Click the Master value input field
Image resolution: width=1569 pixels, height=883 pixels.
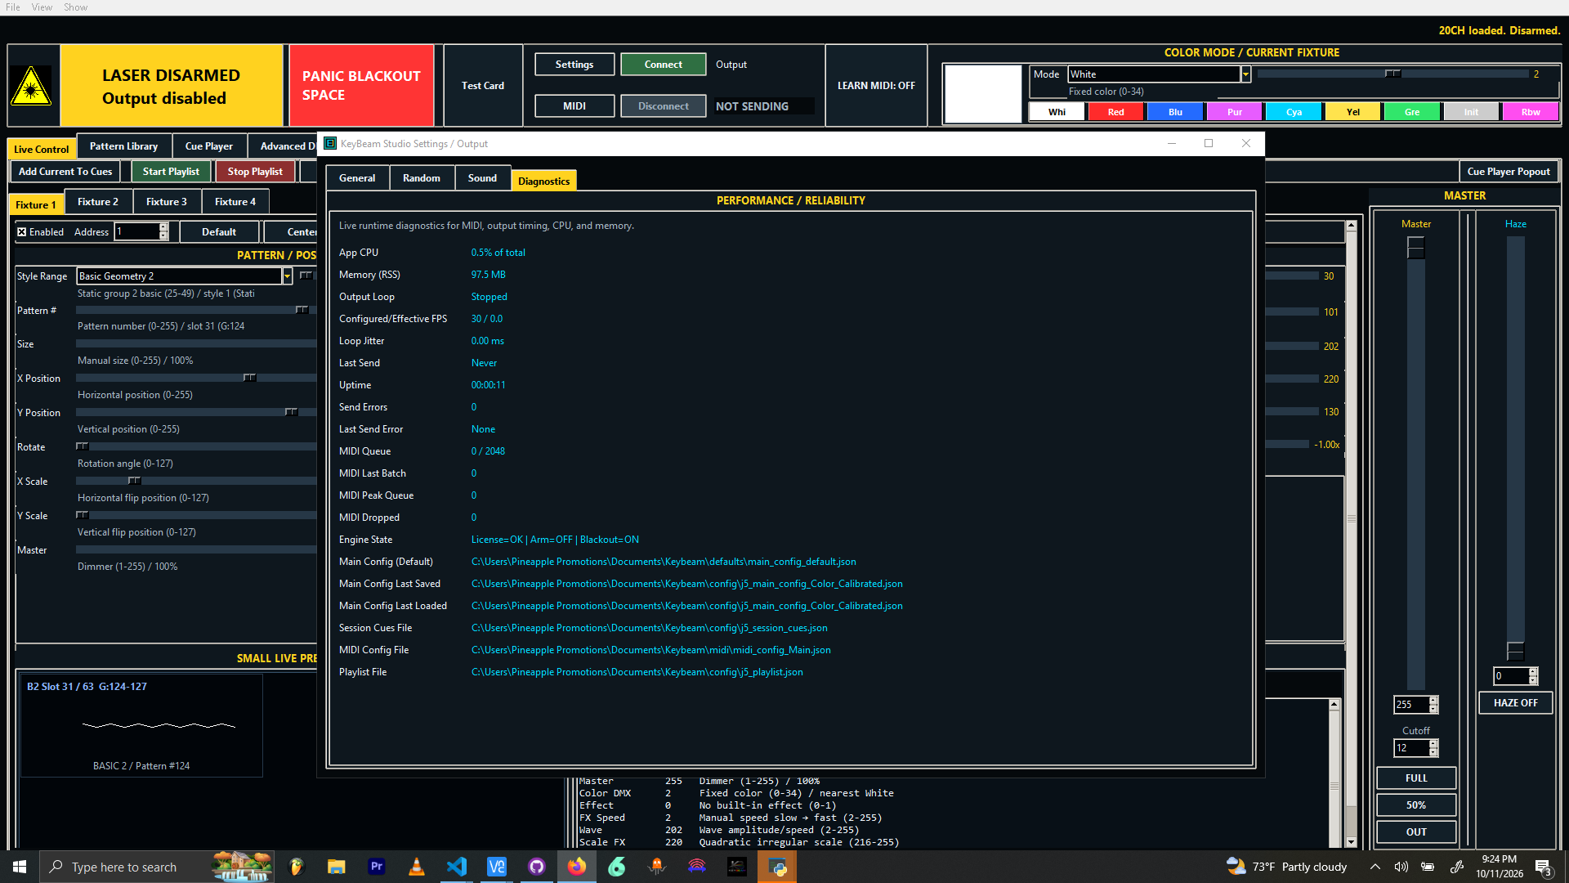[1410, 705]
